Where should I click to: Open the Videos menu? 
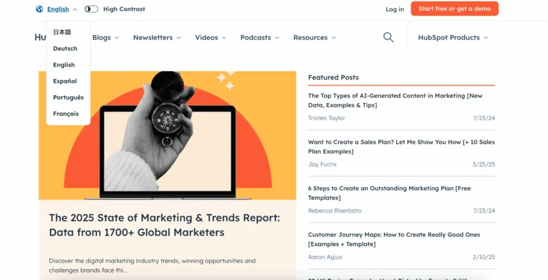(x=210, y=37)
